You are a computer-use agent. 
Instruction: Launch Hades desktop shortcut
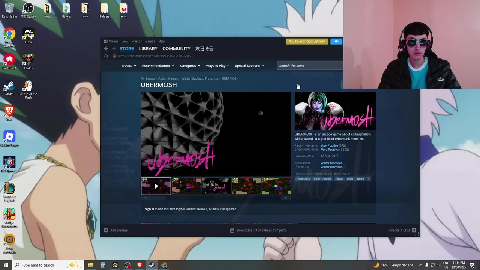point(28,62)
